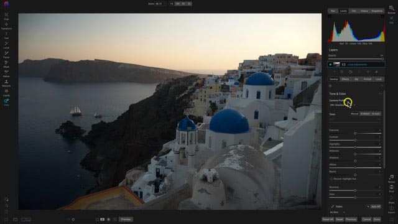This screenshot has width=398, height=224.
Task: Select AI Match tone mode
Action: 365,114
